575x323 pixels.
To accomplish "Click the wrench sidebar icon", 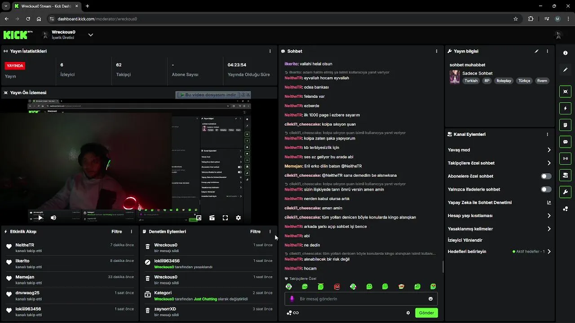I will (565, 192).
